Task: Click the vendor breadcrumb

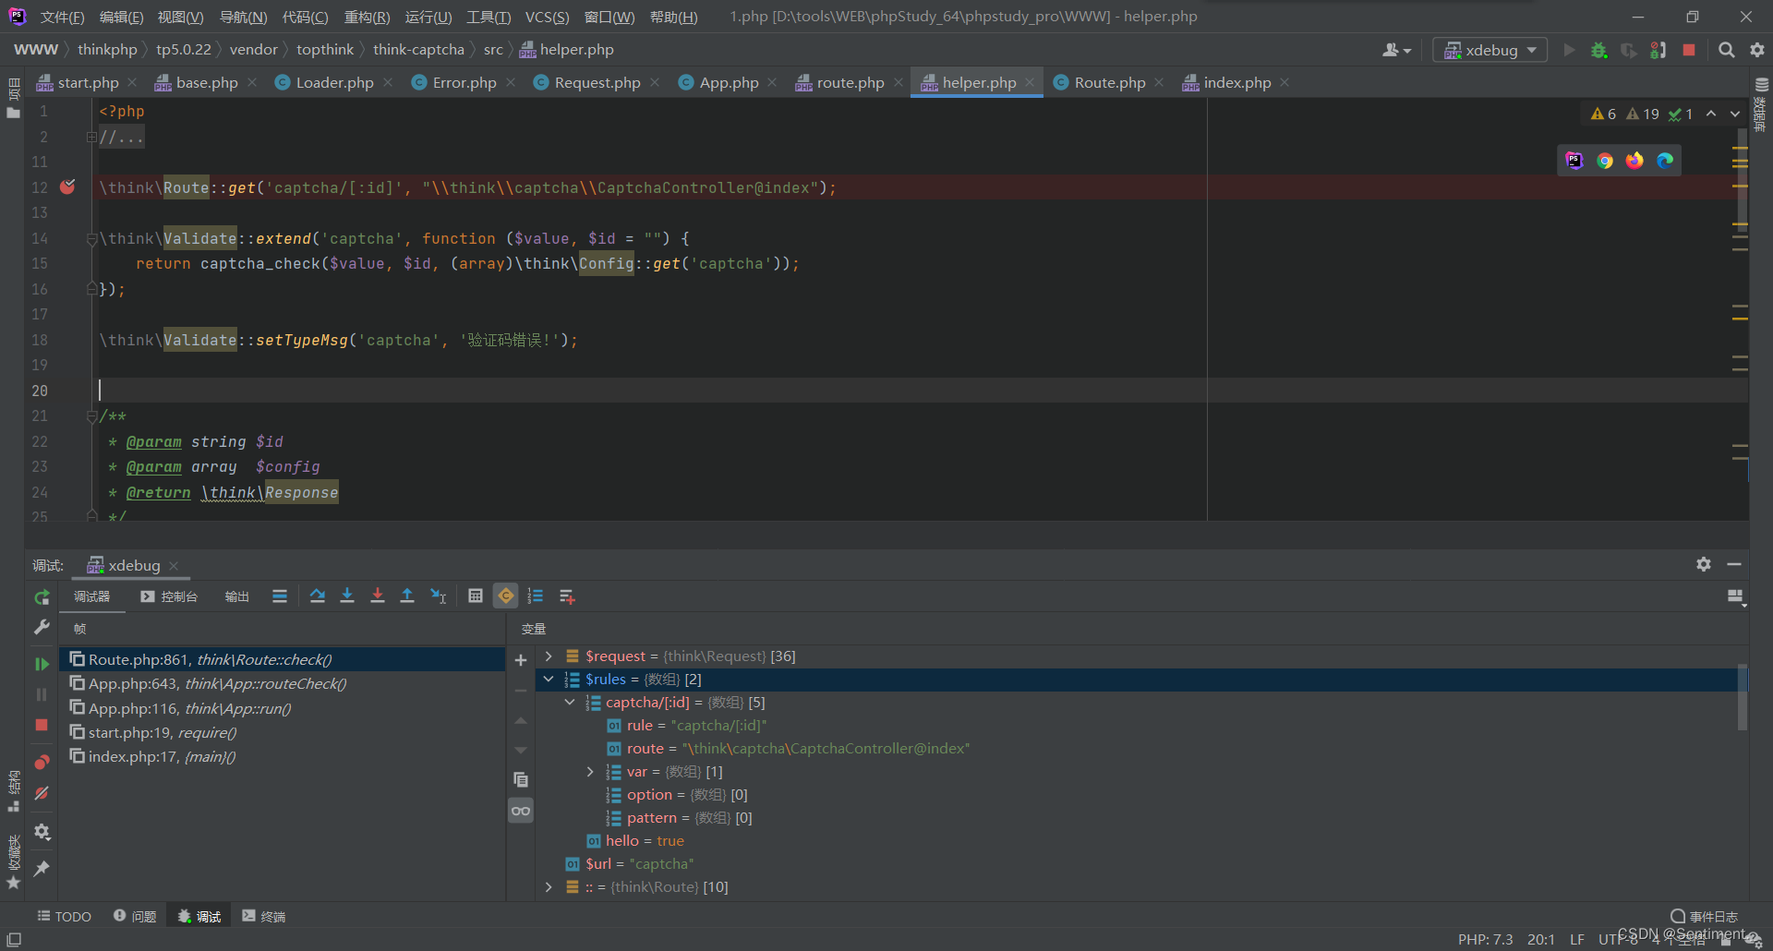Action: (253, 49)
